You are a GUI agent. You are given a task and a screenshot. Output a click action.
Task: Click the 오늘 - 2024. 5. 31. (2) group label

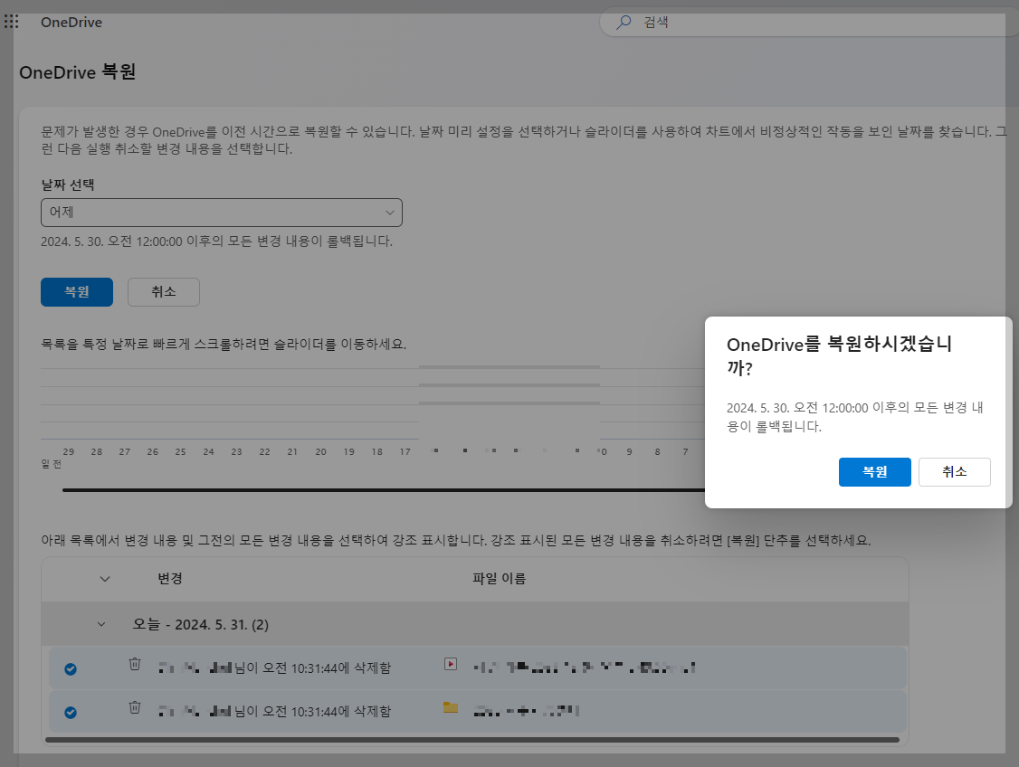coord(200,624)
